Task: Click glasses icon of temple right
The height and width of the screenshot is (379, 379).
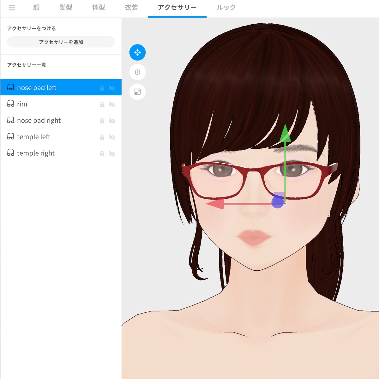Action: [x=11, y=153]
